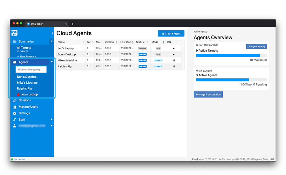This screenshot has width=286, height=175.
Task: Click Mike's Machine name in table
Action: (67, 61)
